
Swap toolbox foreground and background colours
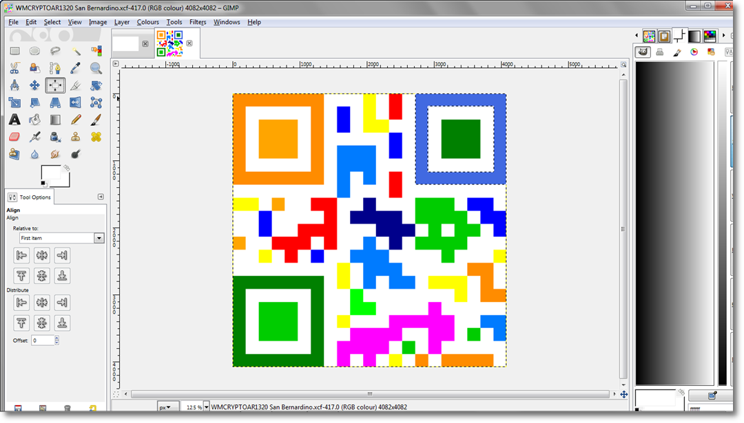pos(66,168)
